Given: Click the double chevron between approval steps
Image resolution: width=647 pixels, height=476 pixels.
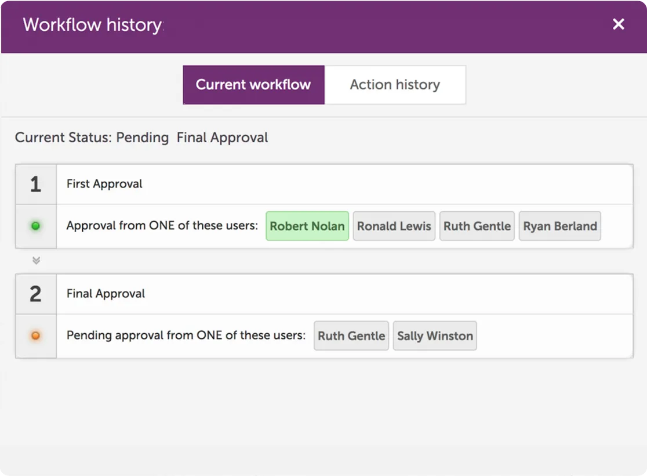Looking at the screenshot, I should [x=36, y=261].
